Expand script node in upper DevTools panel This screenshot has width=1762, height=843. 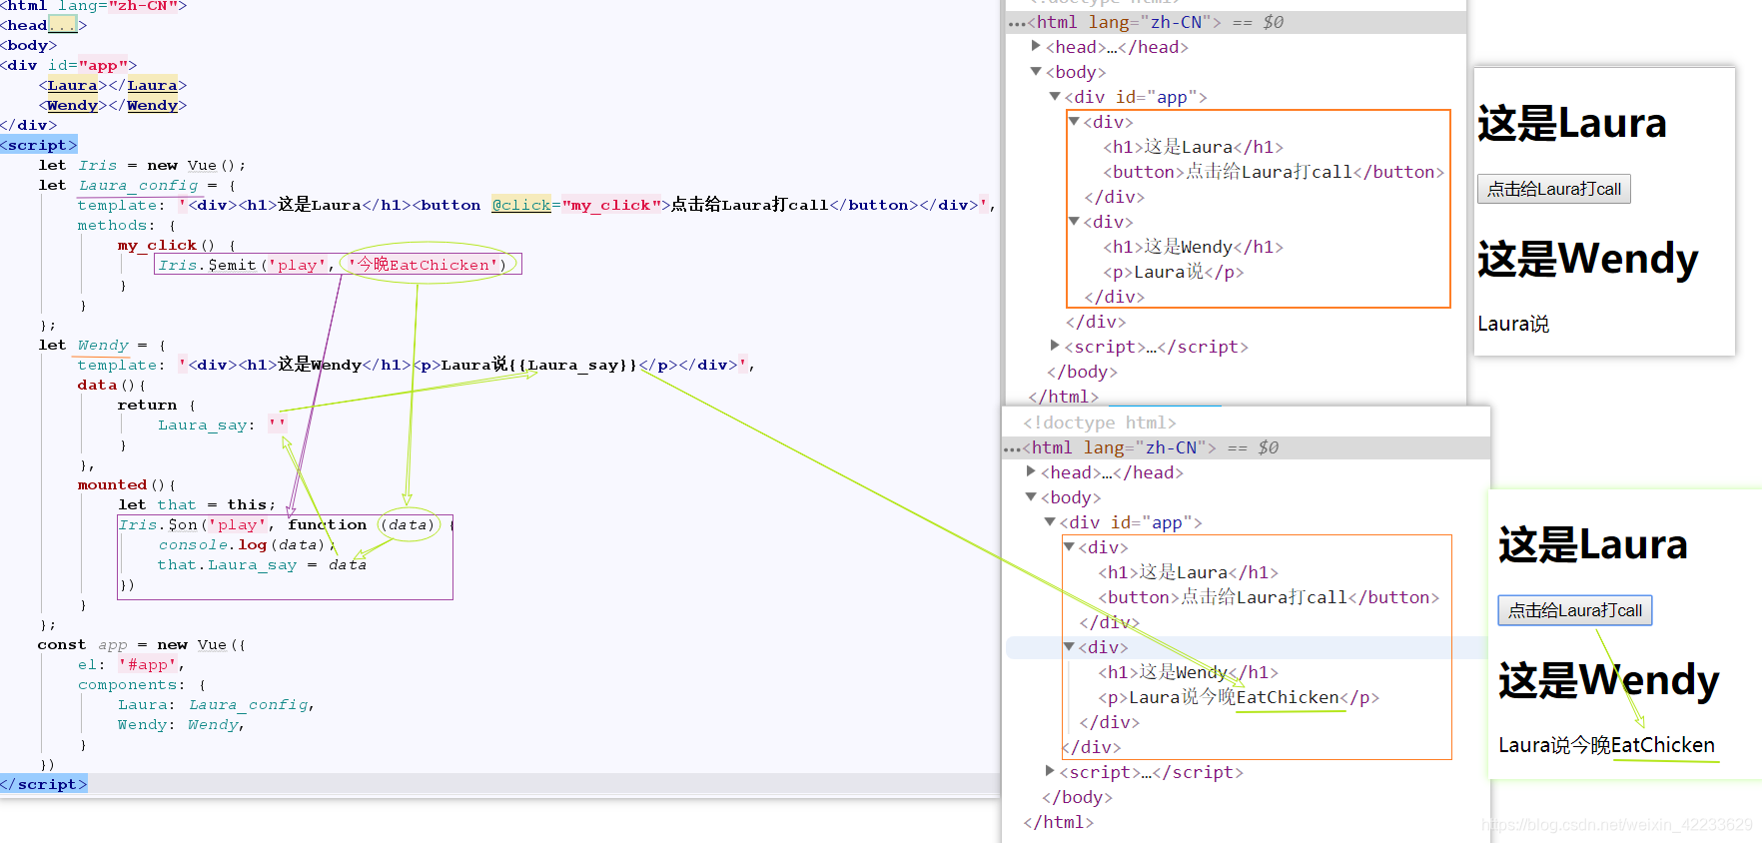click(1055, 346)
